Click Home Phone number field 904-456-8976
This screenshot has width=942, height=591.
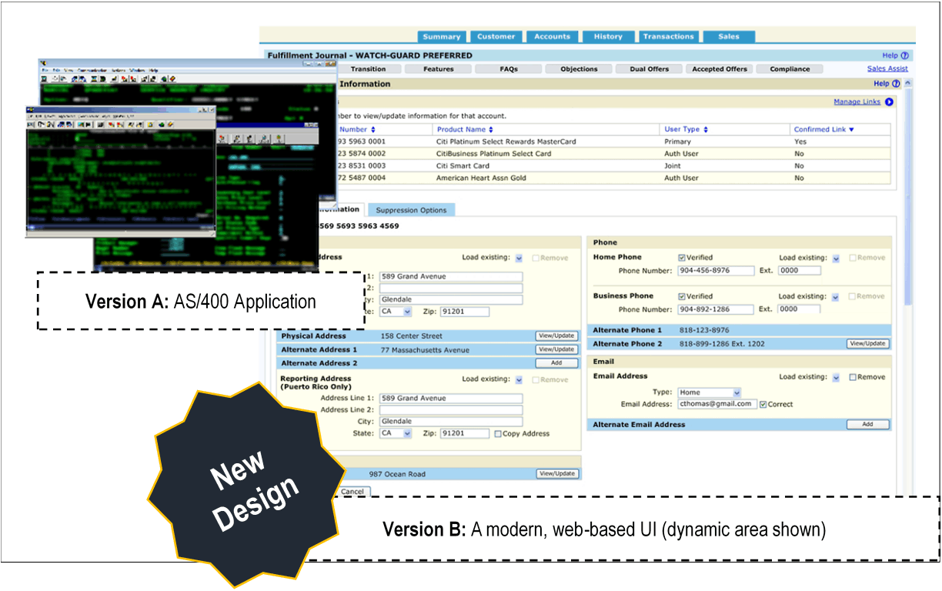pyautogui.click(x=715, y=271)
